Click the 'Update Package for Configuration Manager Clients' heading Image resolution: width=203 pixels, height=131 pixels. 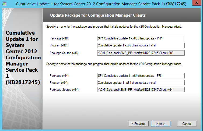click(98, 15)
